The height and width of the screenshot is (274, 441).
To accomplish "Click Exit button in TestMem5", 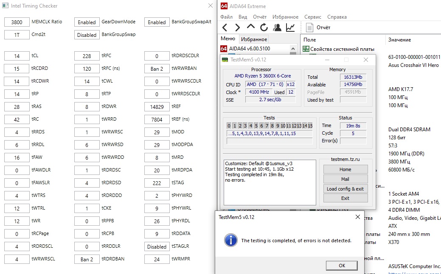I will [x=345, y=198].
